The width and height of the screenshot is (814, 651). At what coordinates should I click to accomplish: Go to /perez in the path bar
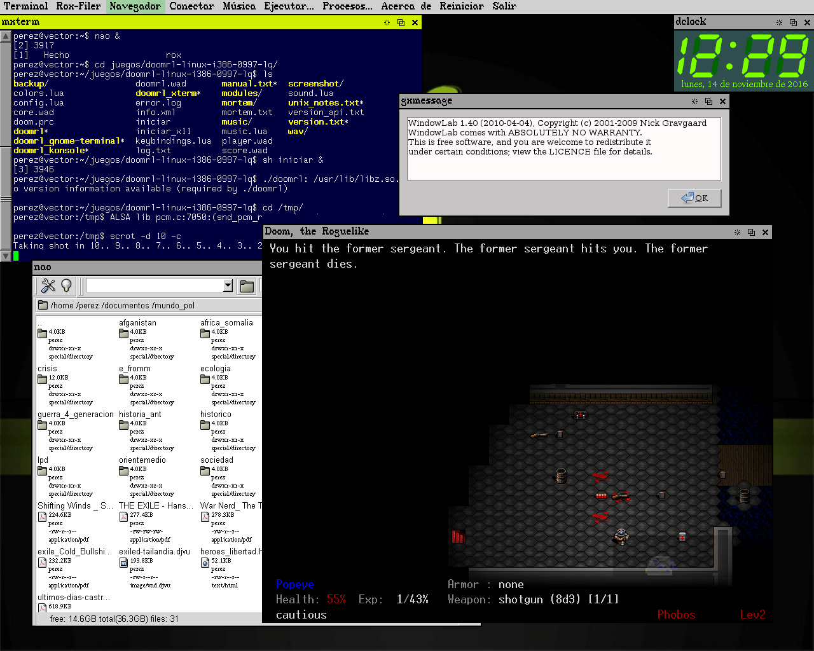tap(88, 305)
